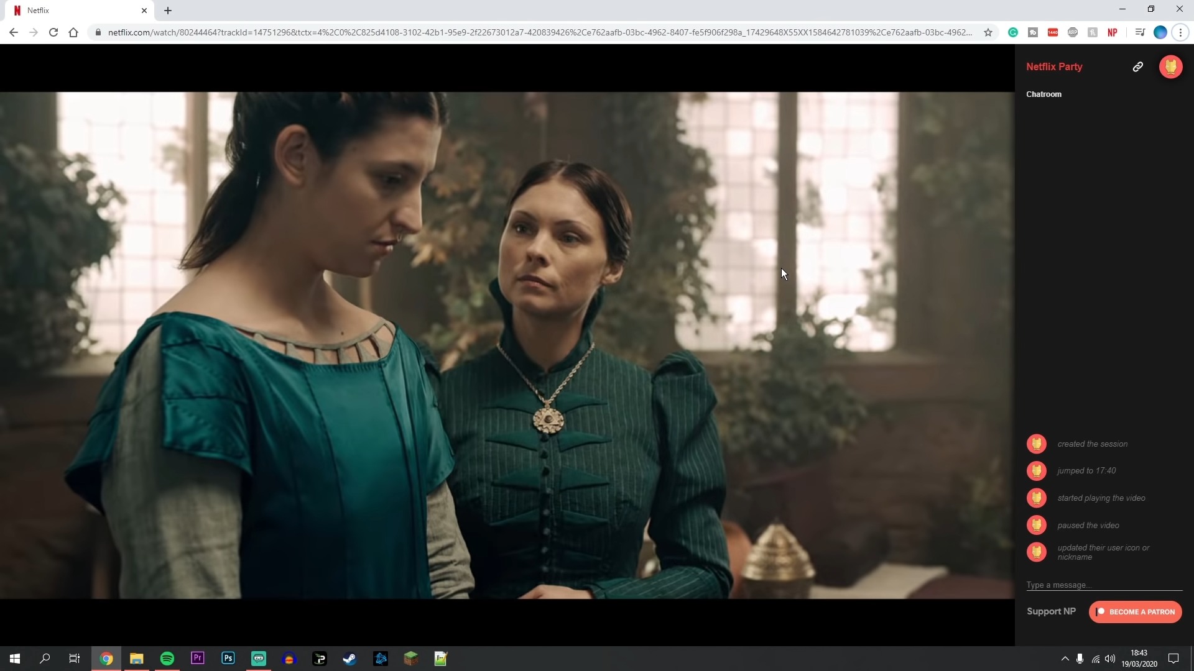The image size is (1194, 671).
Task: Change your user icon in Netflix Party header
Action: point(1172,66)
